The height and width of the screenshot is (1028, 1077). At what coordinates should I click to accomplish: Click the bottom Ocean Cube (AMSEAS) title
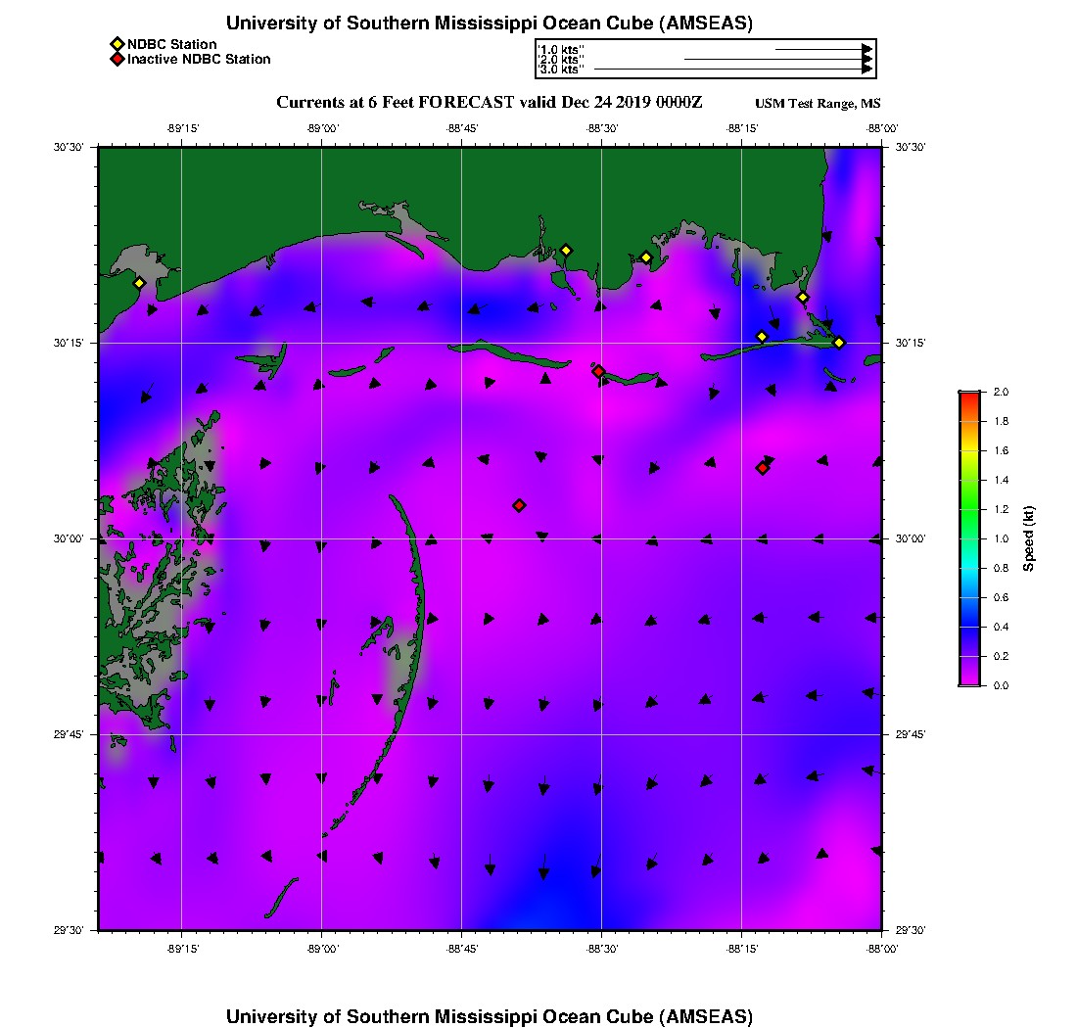coord(489,1015)
